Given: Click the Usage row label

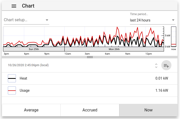Looking at the screenshot, I should pyautogui.click(x=24, y=90).
